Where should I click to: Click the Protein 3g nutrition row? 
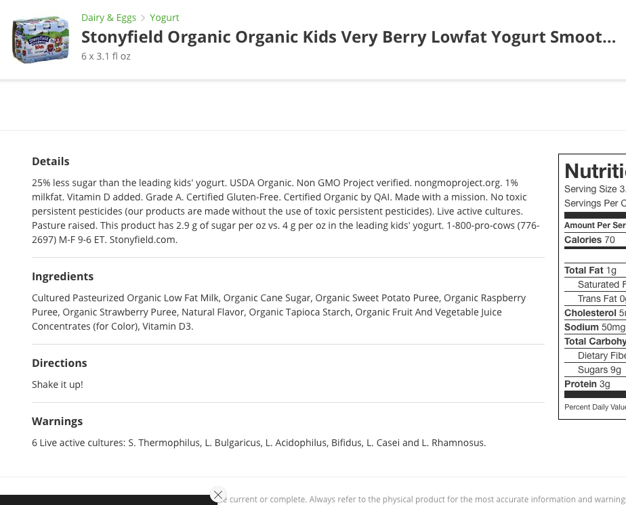(595, 384)
